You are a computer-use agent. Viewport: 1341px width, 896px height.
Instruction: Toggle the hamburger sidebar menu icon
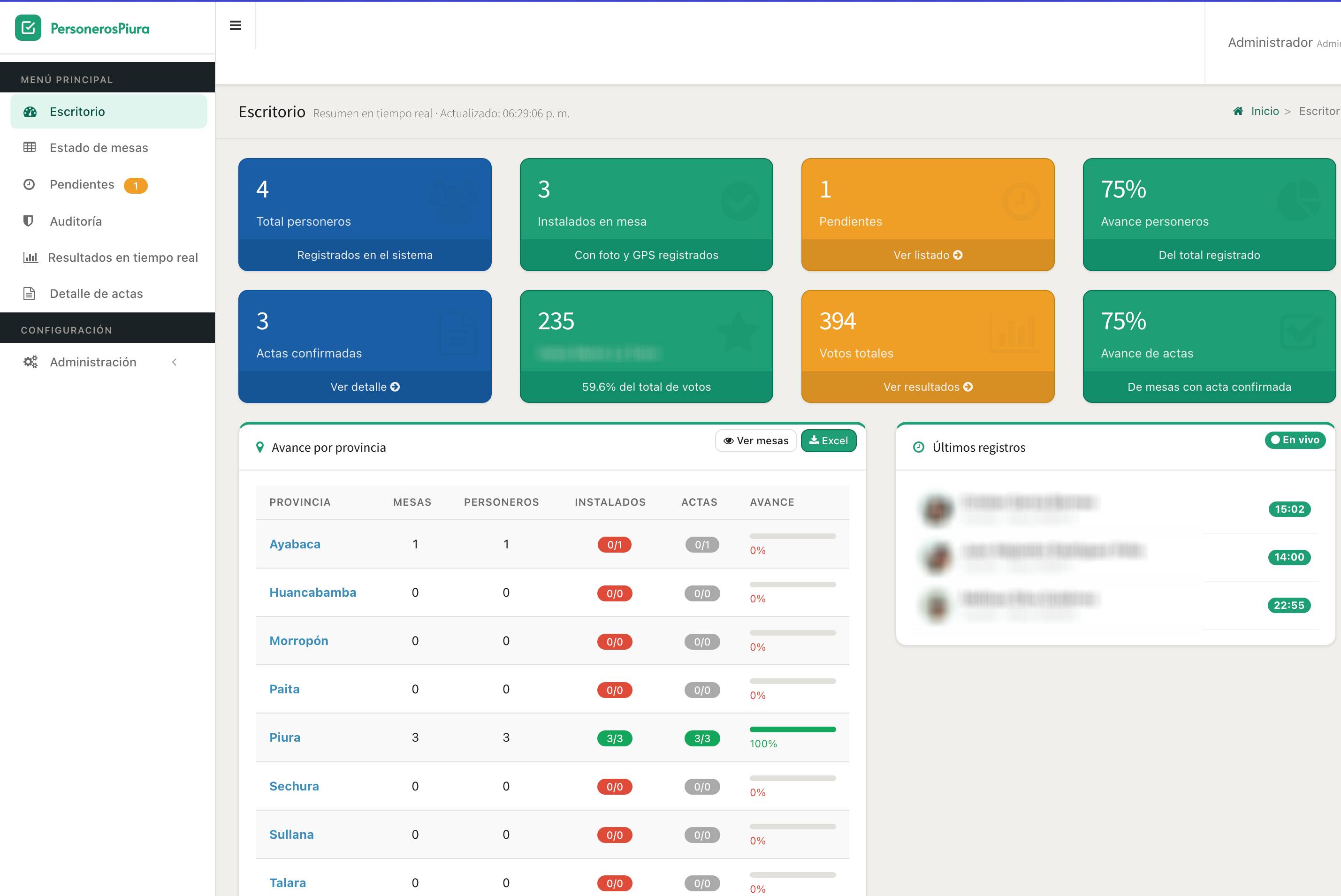236,25
